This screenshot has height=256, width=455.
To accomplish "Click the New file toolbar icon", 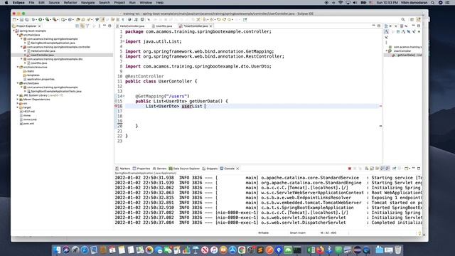I will coord(14,19).
